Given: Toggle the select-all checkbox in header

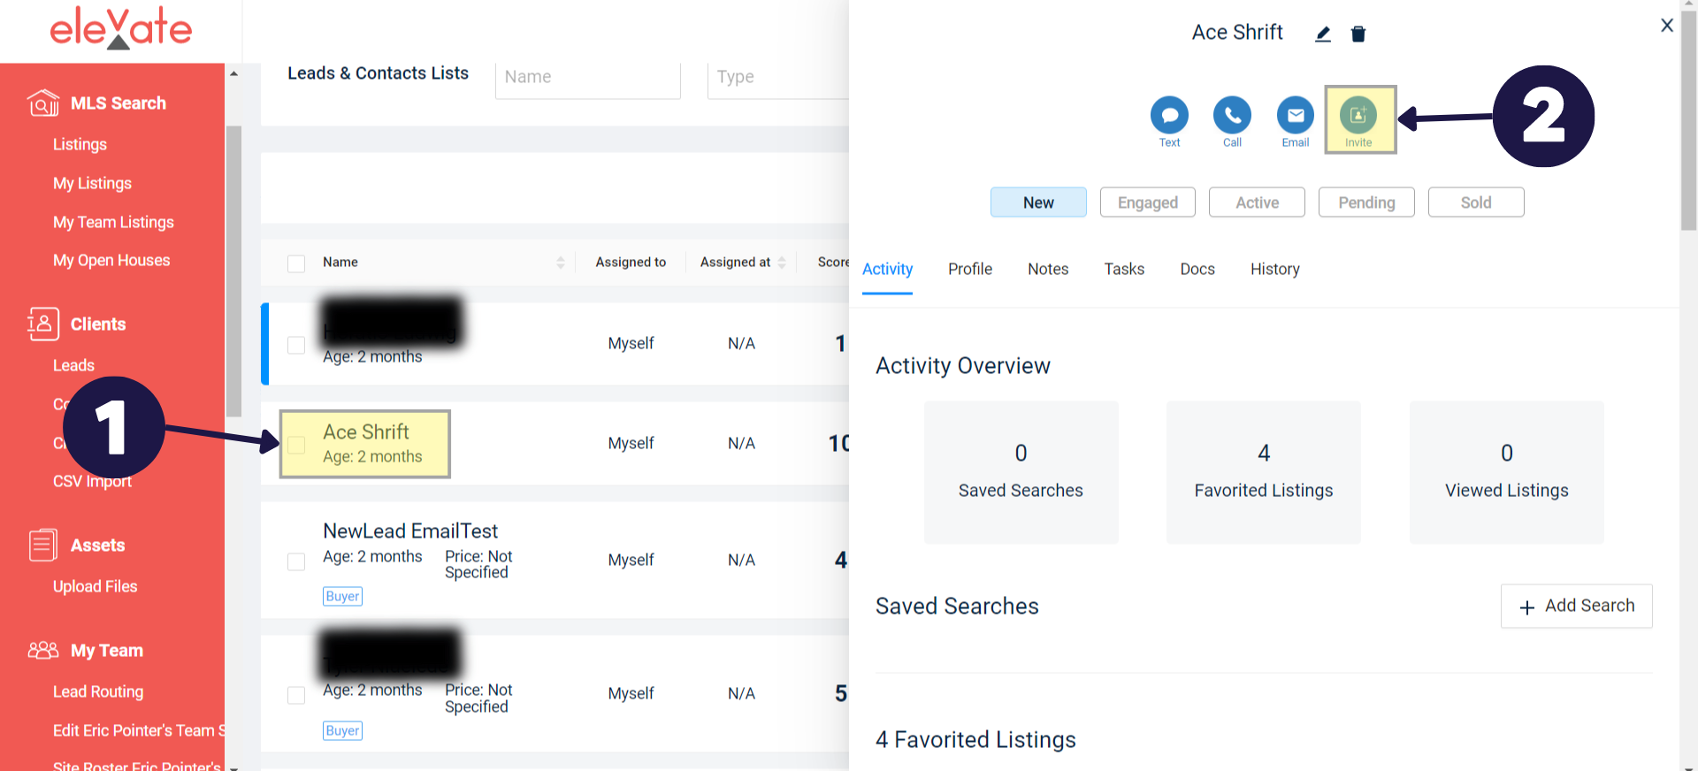Looking at the screenshot, I should coord(296,263).
